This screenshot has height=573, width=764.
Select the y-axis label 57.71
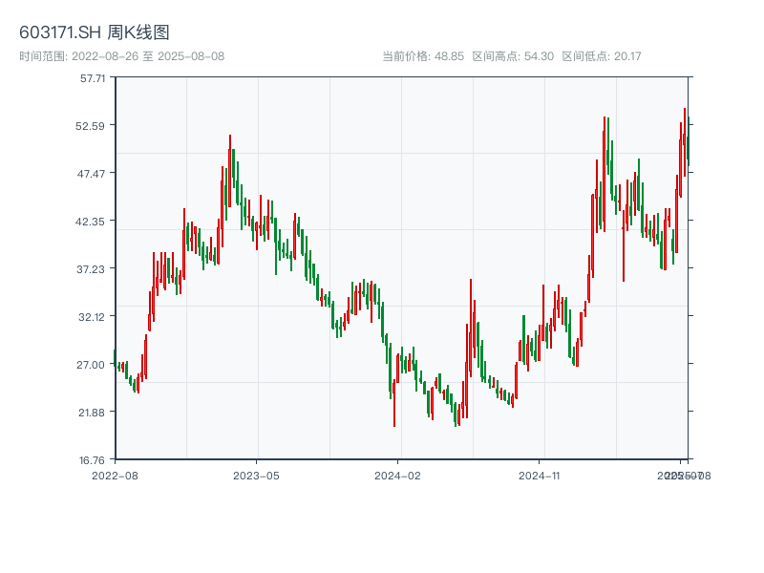pyautogui.click(x=93, y=78)
